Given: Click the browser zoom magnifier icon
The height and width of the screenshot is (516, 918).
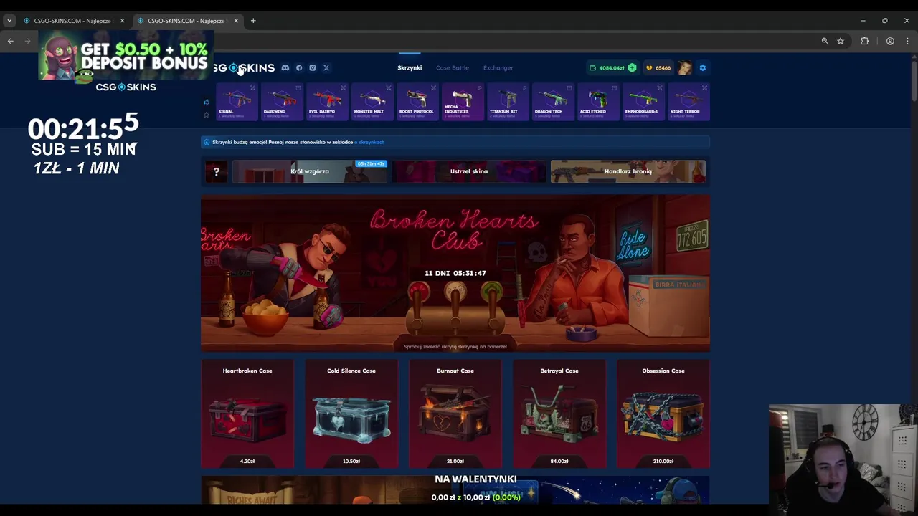Looking at the screenshot, I should tap(825, 41).
